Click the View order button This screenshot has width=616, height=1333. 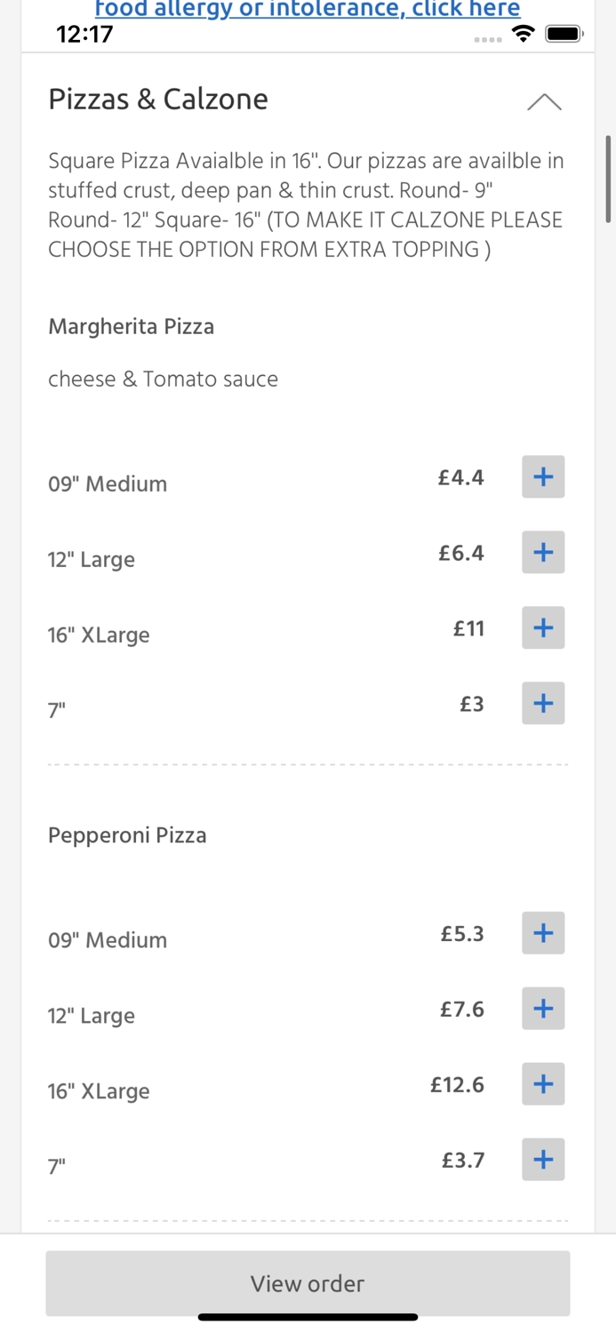click(x=308, y=1283)
